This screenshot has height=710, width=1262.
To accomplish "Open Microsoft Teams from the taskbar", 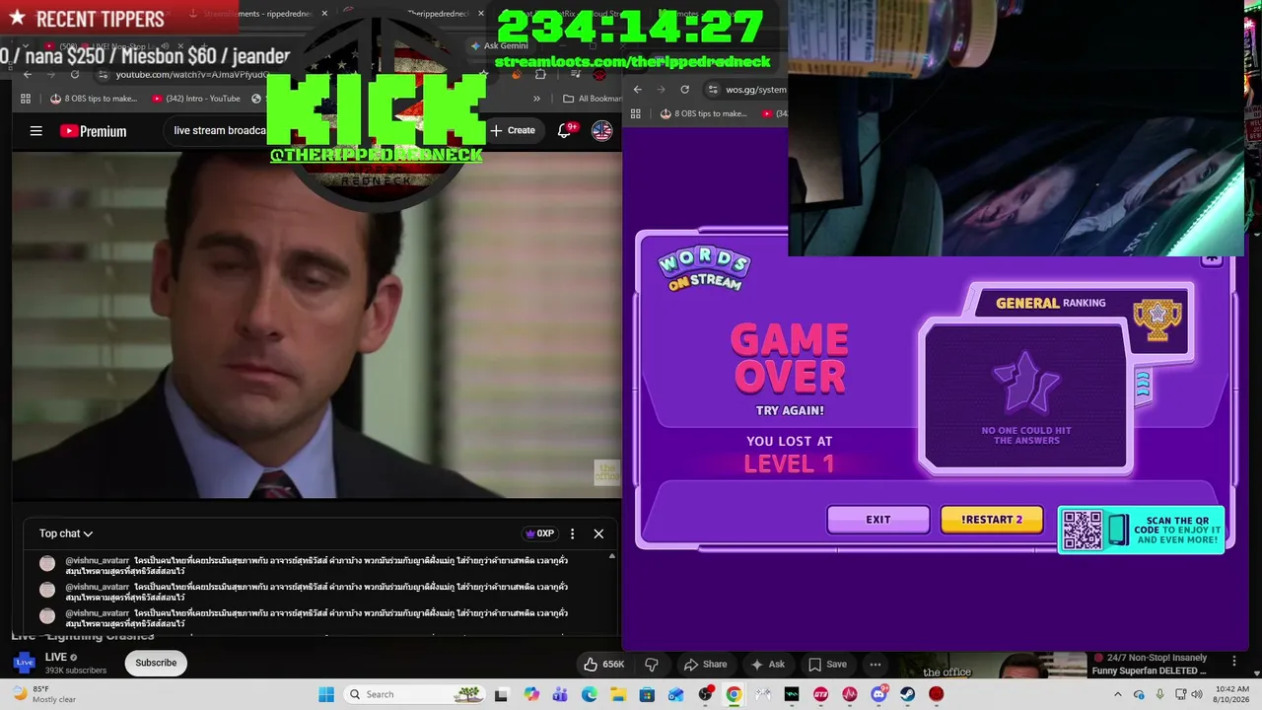I will pos(561,694).
